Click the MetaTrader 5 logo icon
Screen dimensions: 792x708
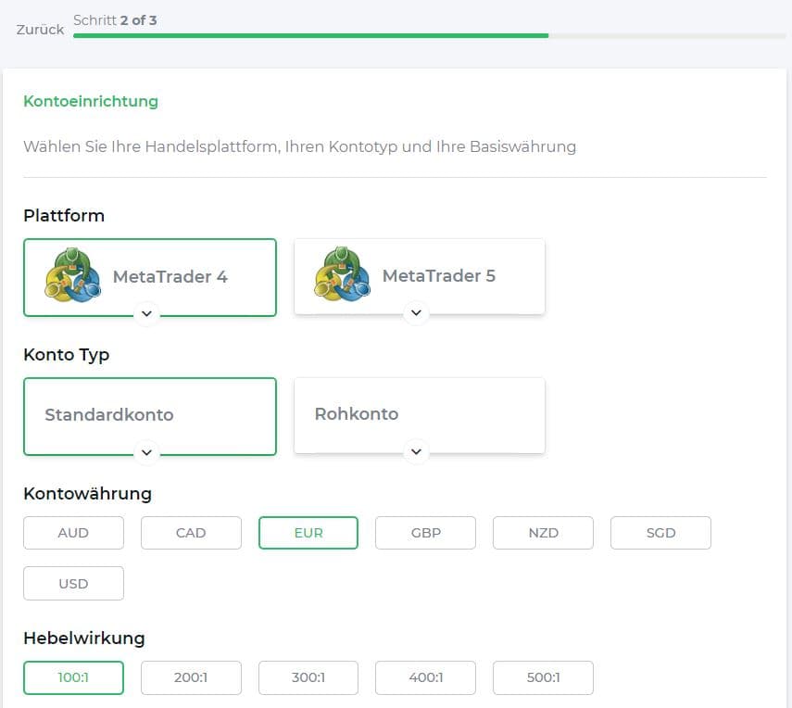(343, 275)
